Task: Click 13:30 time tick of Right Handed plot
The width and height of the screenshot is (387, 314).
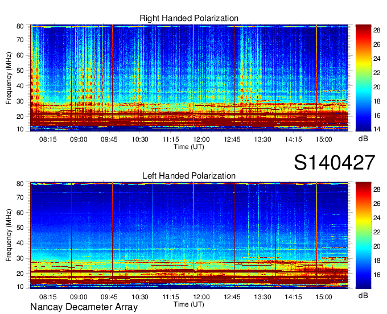Action: [x=262, y=139]
